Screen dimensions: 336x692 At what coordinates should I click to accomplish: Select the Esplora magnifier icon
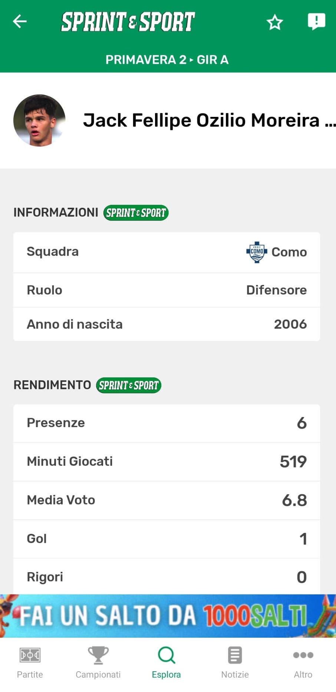coord(166,655)
